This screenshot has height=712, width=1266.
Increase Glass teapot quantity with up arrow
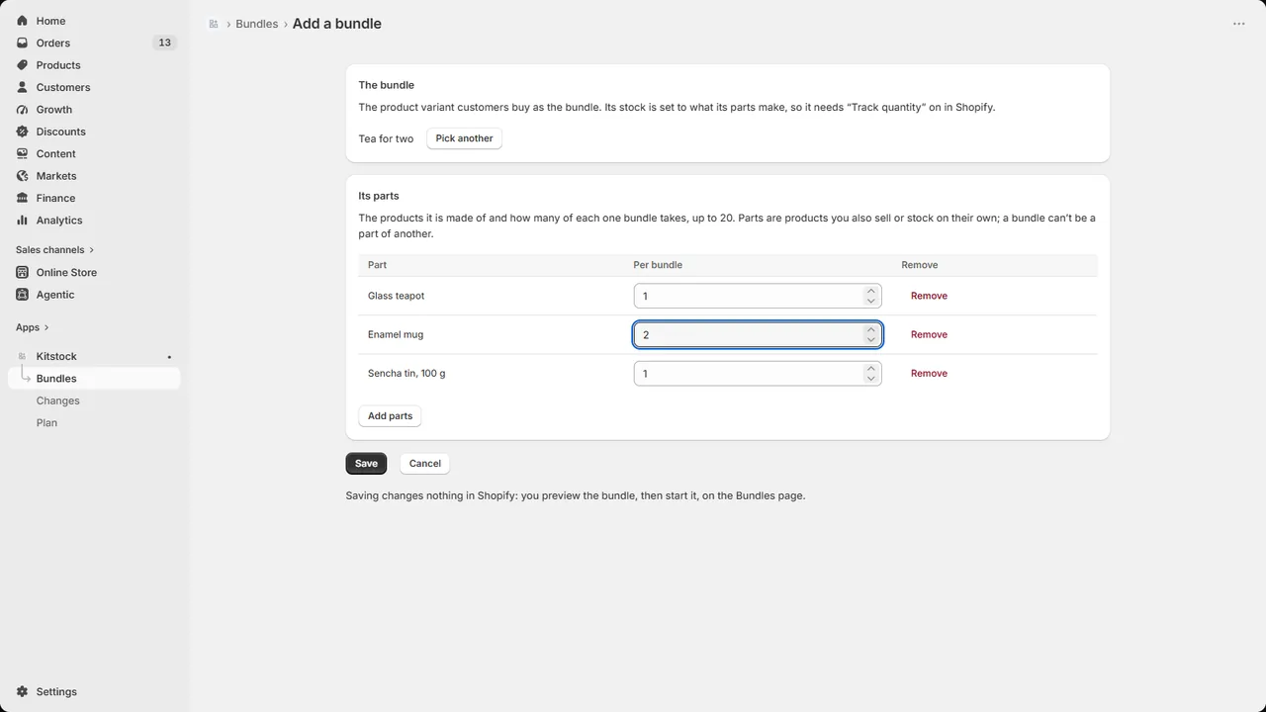(871, 291)
